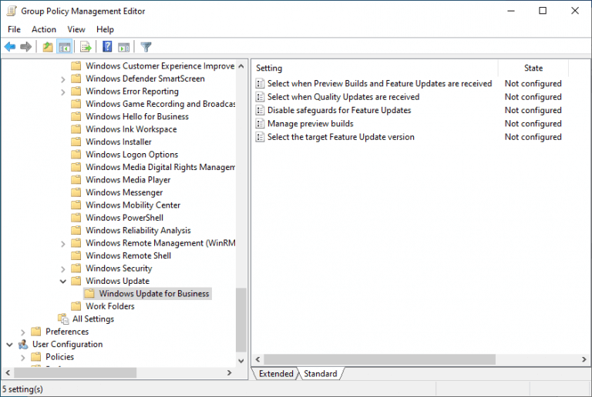Expand the Windows Remote Management node
This screenshot has width=592, height=397.
(63, 244)
